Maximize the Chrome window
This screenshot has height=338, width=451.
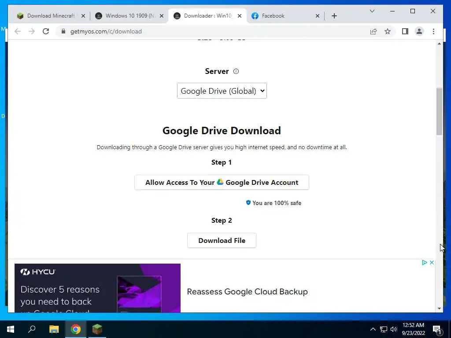pyautogui.click(x=412, y=11)
